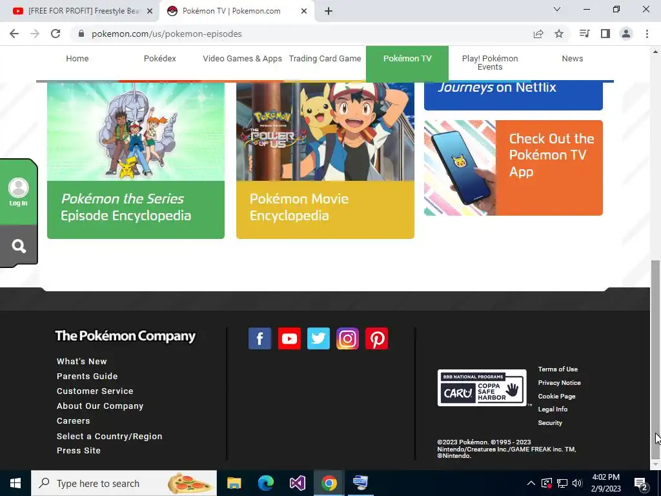The width and height of the screenshot is (661, 496).
Task: Open the Pinterest social icon
Action: (x=376, y=338)
